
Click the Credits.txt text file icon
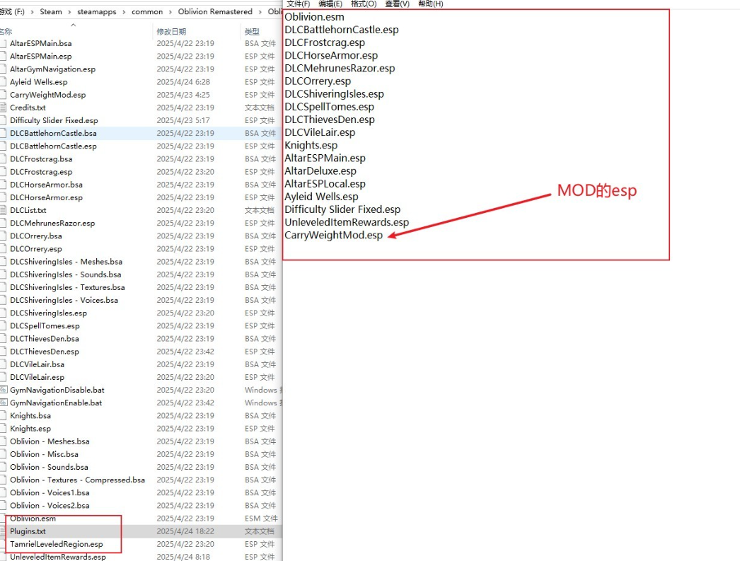3,108
